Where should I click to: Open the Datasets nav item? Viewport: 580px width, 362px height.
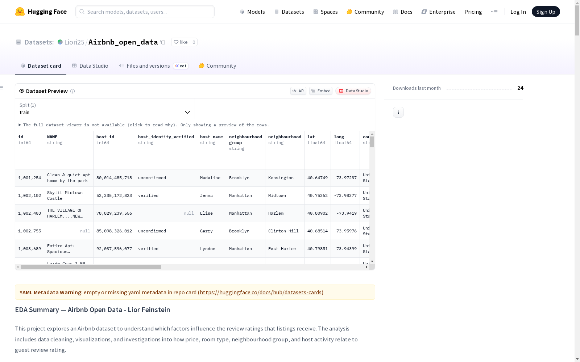tap(289, 12)
